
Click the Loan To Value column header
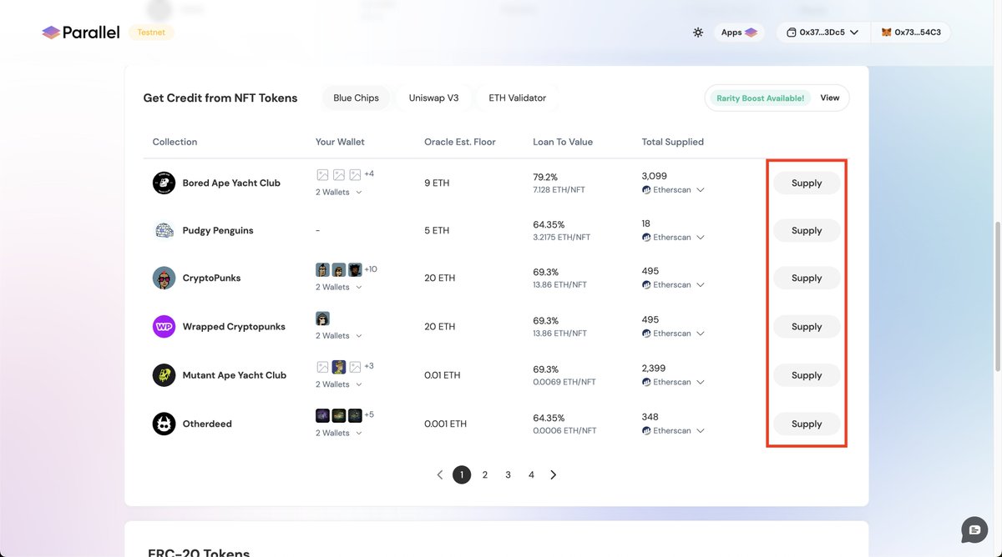tap(563, 142)
